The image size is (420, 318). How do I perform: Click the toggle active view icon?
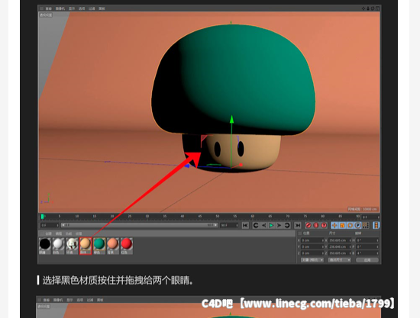377,8
